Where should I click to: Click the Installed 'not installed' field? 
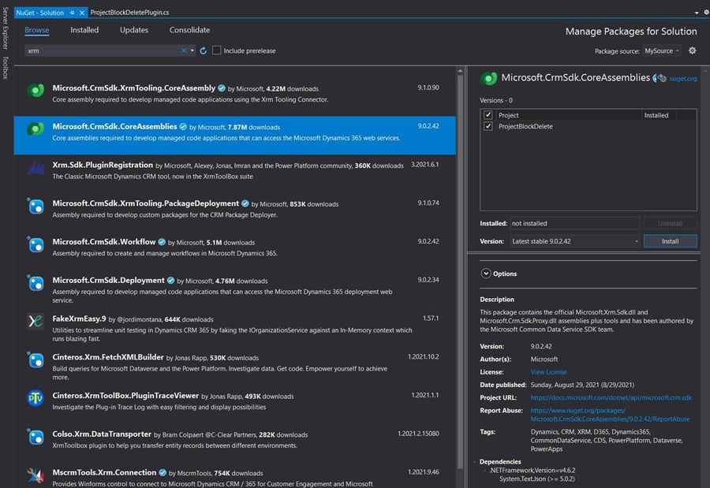(x=575, y=223)
